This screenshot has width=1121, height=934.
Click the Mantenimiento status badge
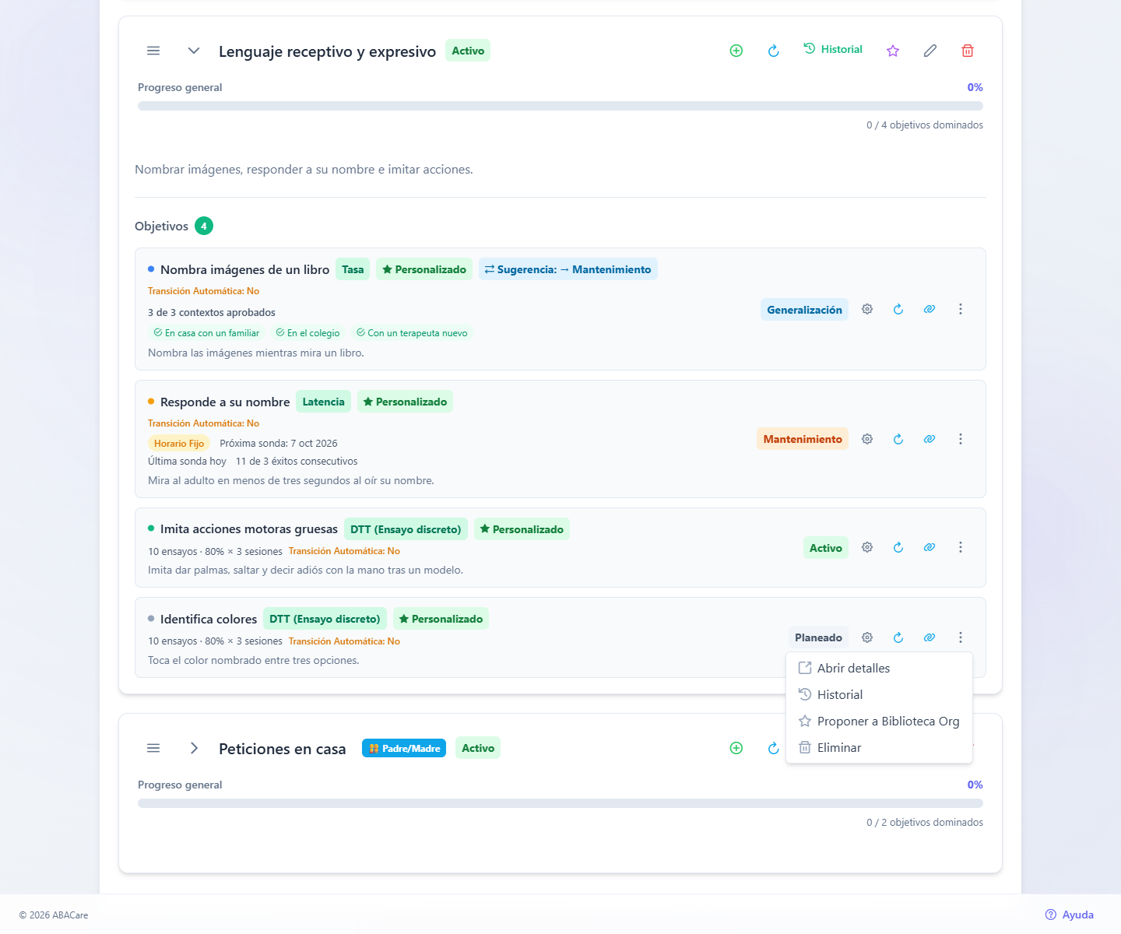tap(803, 439)
